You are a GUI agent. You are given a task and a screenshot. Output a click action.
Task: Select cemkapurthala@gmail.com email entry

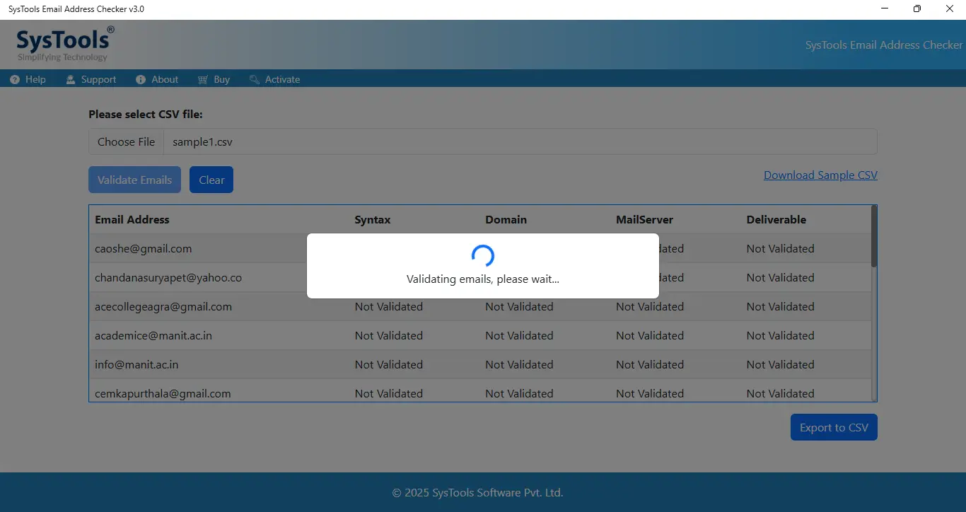pyautogui.click(x=163, y=394)
